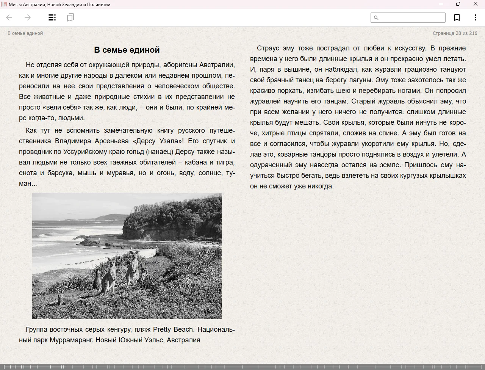485x370 pixels.
Task: Click the first chapter tick on the progress bar
Action: [x=5, y=367]
